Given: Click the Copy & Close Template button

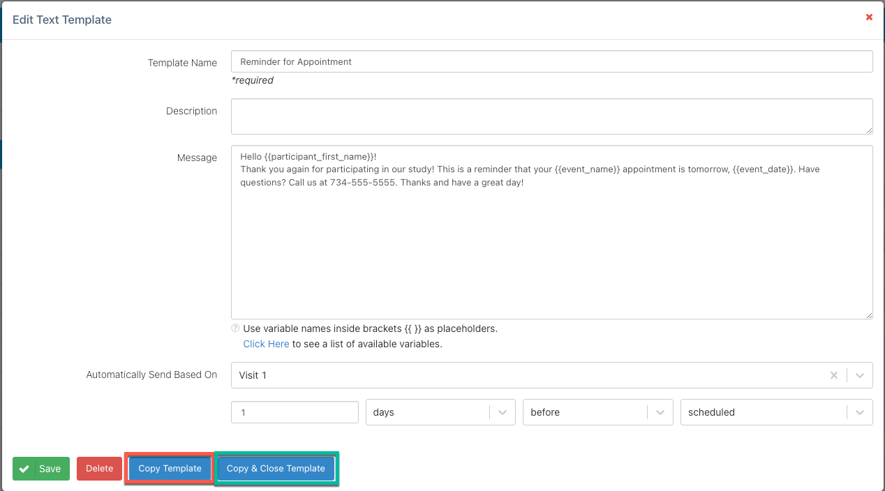Looking at the screenshot, I should pyautogui.click(x=276, y=469).
